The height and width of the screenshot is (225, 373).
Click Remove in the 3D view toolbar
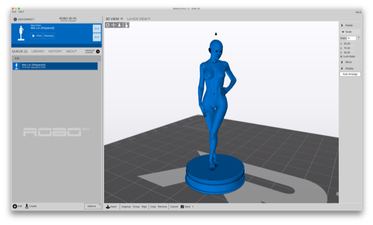[162, 207]
